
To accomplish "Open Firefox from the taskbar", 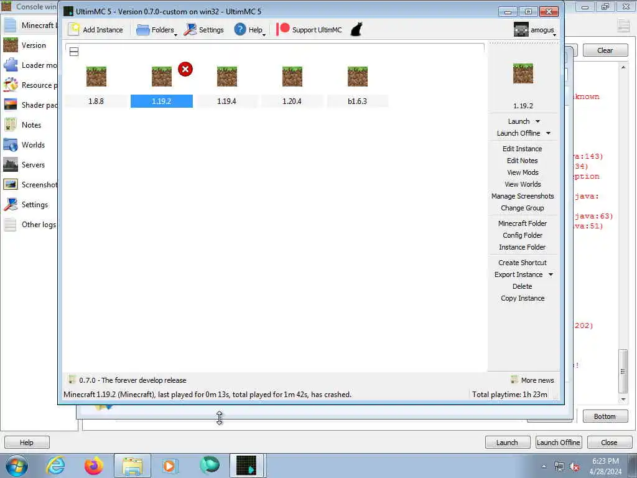I will [x=94, y=466].
